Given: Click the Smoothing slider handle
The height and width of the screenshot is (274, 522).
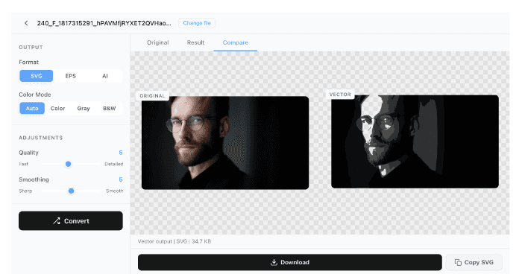Looking at the screenshot, I should (71, 191).
